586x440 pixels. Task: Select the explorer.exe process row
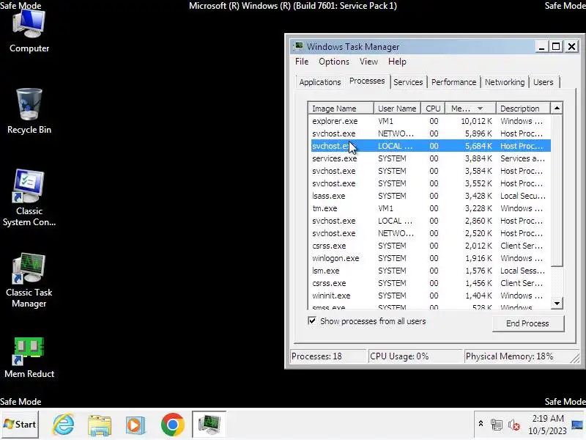430,121
